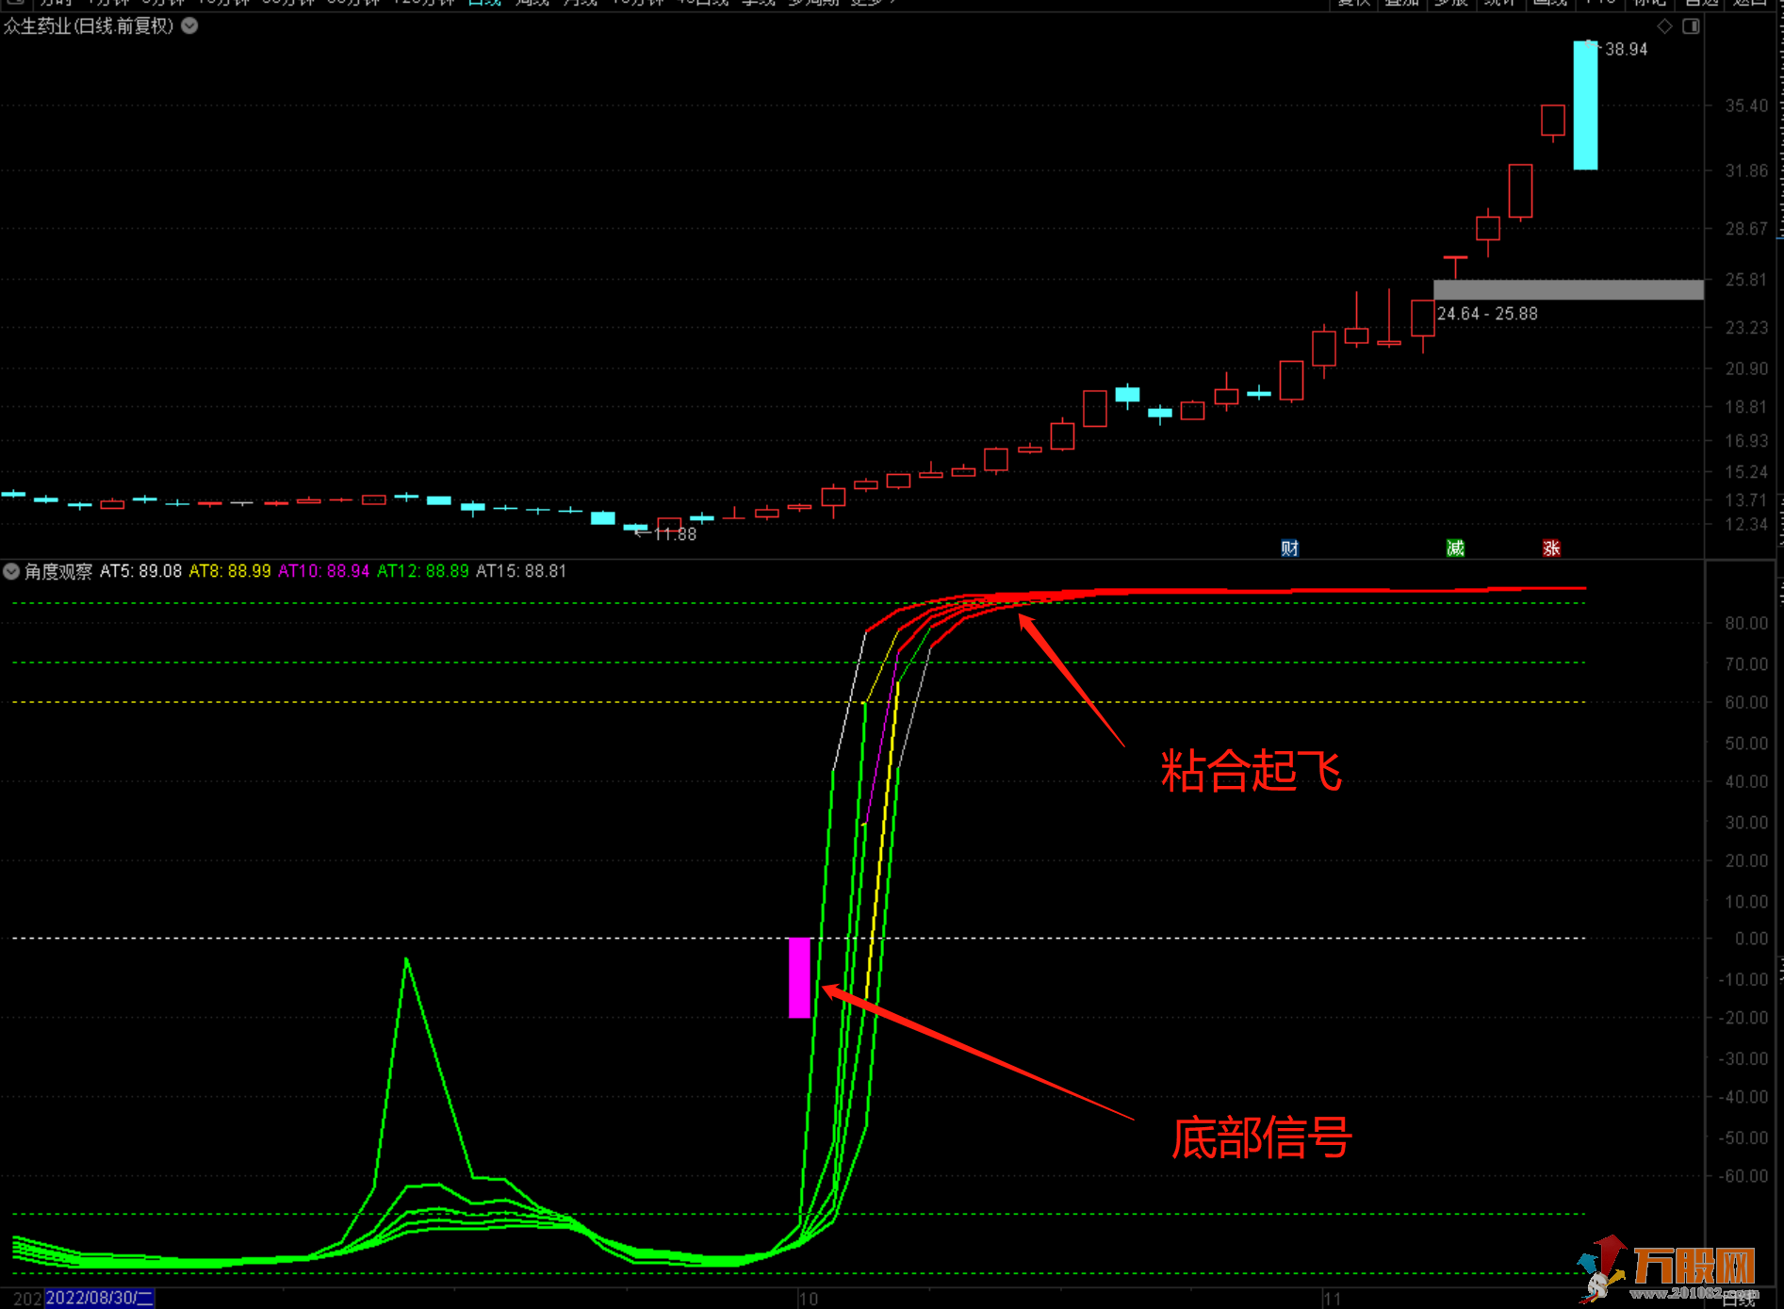Click the highlighted date 2022/08/30/二

(x=100, y=1298)
